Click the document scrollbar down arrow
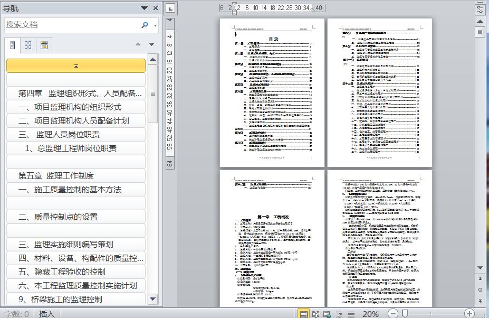This screenshot has height=318, width=489. point(480,268)
